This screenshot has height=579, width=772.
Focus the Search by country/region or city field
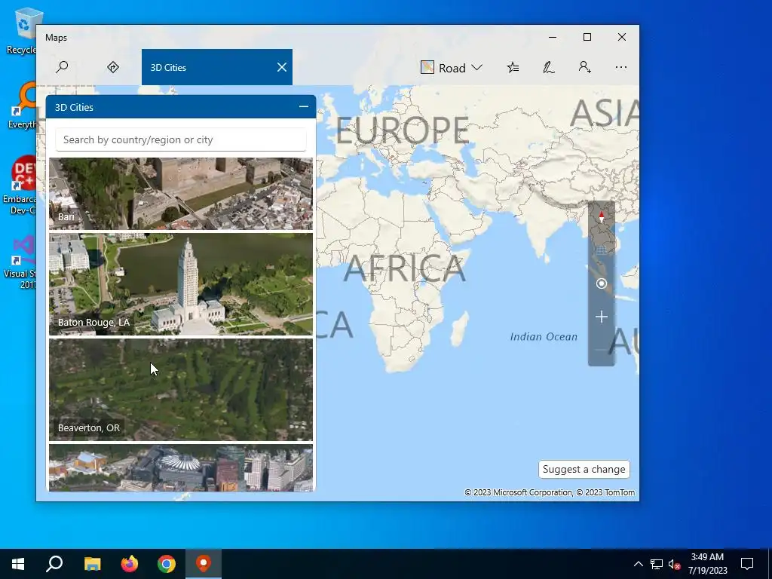[181, 139]
